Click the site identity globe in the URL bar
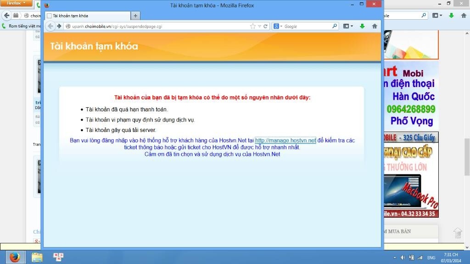 (x=68, y=26)
